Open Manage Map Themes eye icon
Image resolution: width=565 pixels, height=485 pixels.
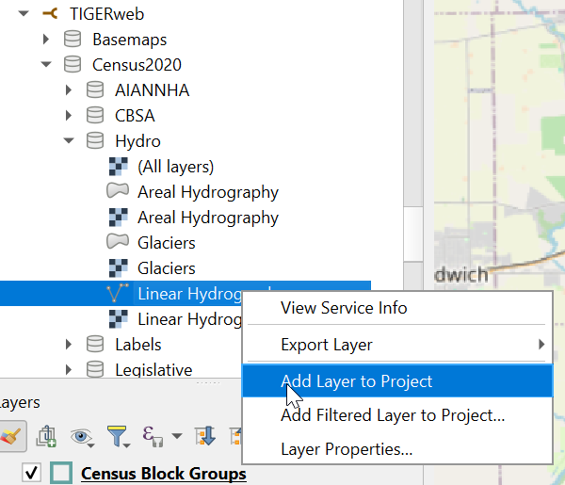coord(81,436)
